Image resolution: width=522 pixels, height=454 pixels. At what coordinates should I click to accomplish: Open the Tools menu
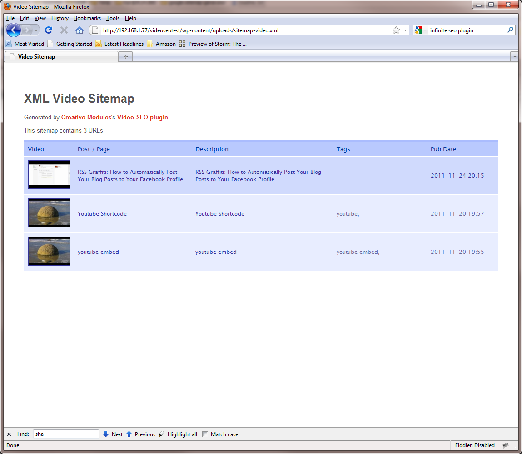pyautogui.click(x=113, y=18)
